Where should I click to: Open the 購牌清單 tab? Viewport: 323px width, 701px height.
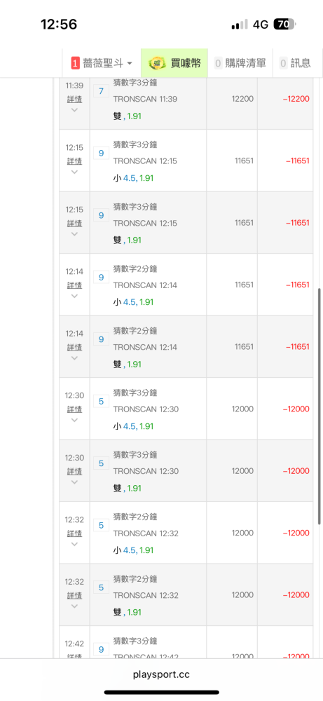(240, 63)
